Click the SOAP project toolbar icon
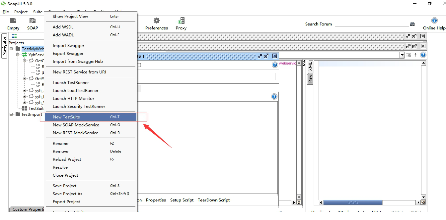 (33, 21)
